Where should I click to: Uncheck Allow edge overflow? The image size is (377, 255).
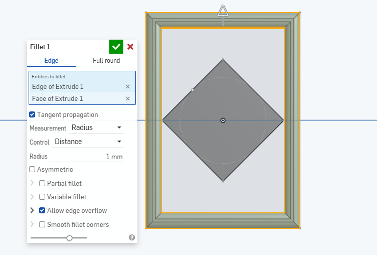tap(43, 211)
